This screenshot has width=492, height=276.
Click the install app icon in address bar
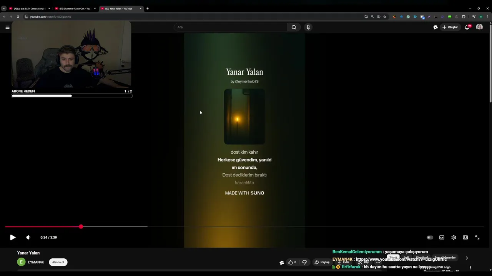(366, 16)
